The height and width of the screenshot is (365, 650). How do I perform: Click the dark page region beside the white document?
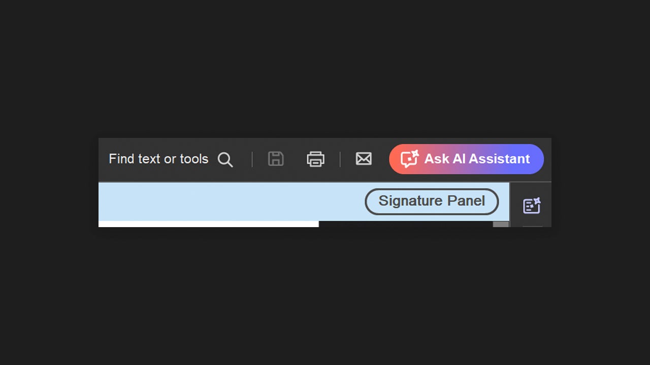pyautogui.click(x=406, y=224)
